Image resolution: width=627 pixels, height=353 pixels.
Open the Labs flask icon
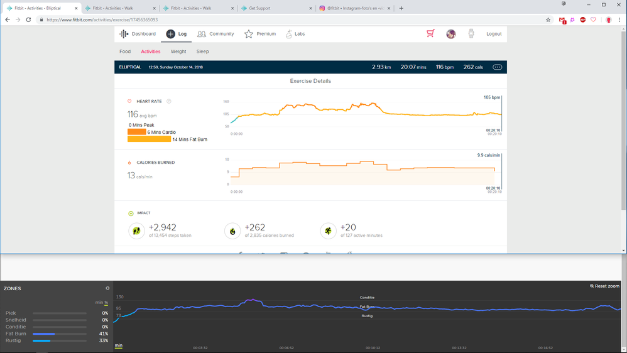click(x=289, y=34)
